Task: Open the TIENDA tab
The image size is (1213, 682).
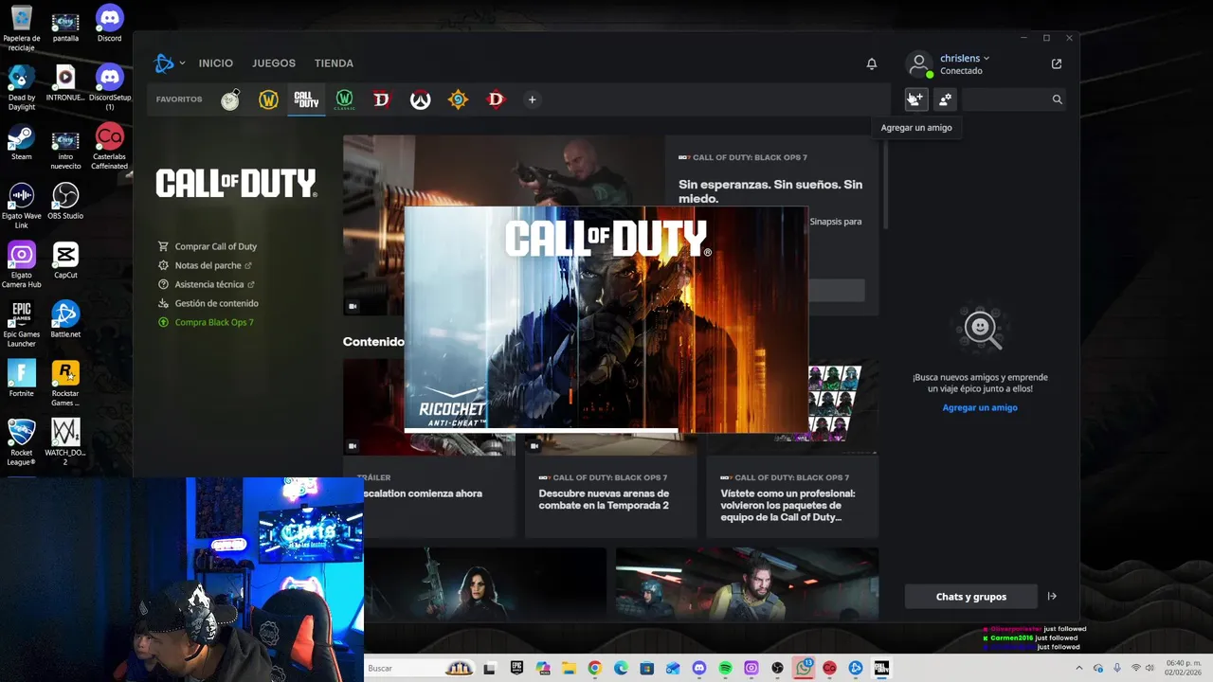Action: (x=334, y=63)
